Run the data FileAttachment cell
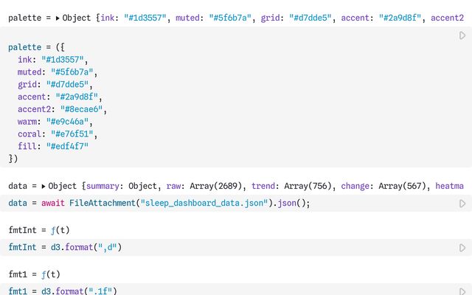Image resolution: width=472 pixels, height=295 pixels. [462, 204]
